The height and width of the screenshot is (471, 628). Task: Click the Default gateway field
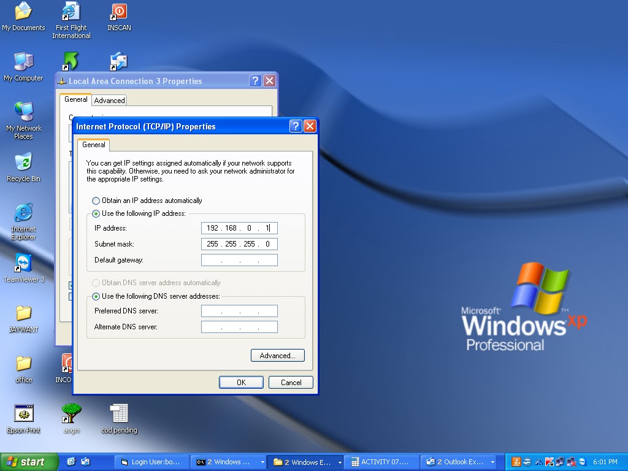(x=239, y=260)
